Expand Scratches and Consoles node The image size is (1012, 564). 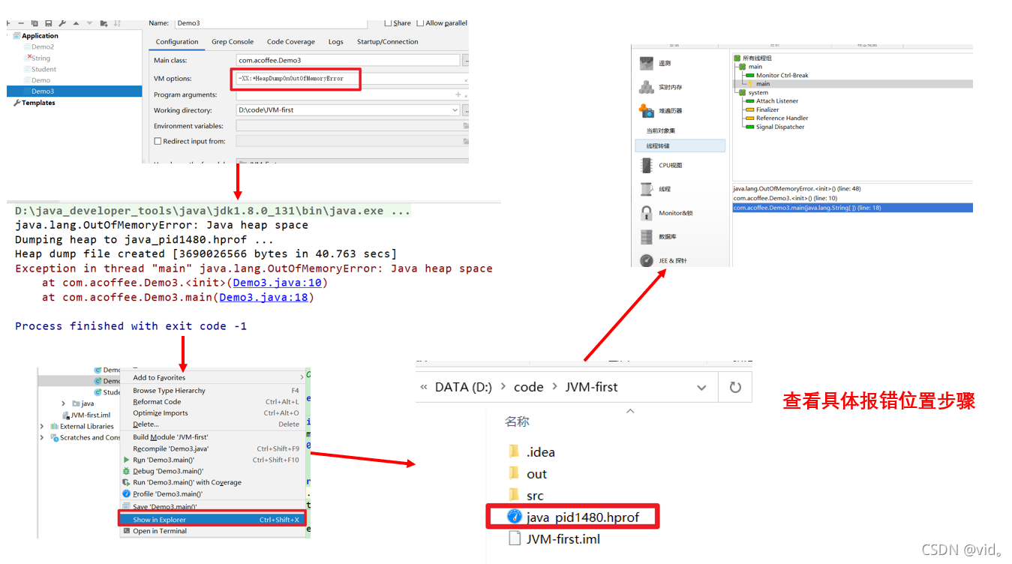42,437
